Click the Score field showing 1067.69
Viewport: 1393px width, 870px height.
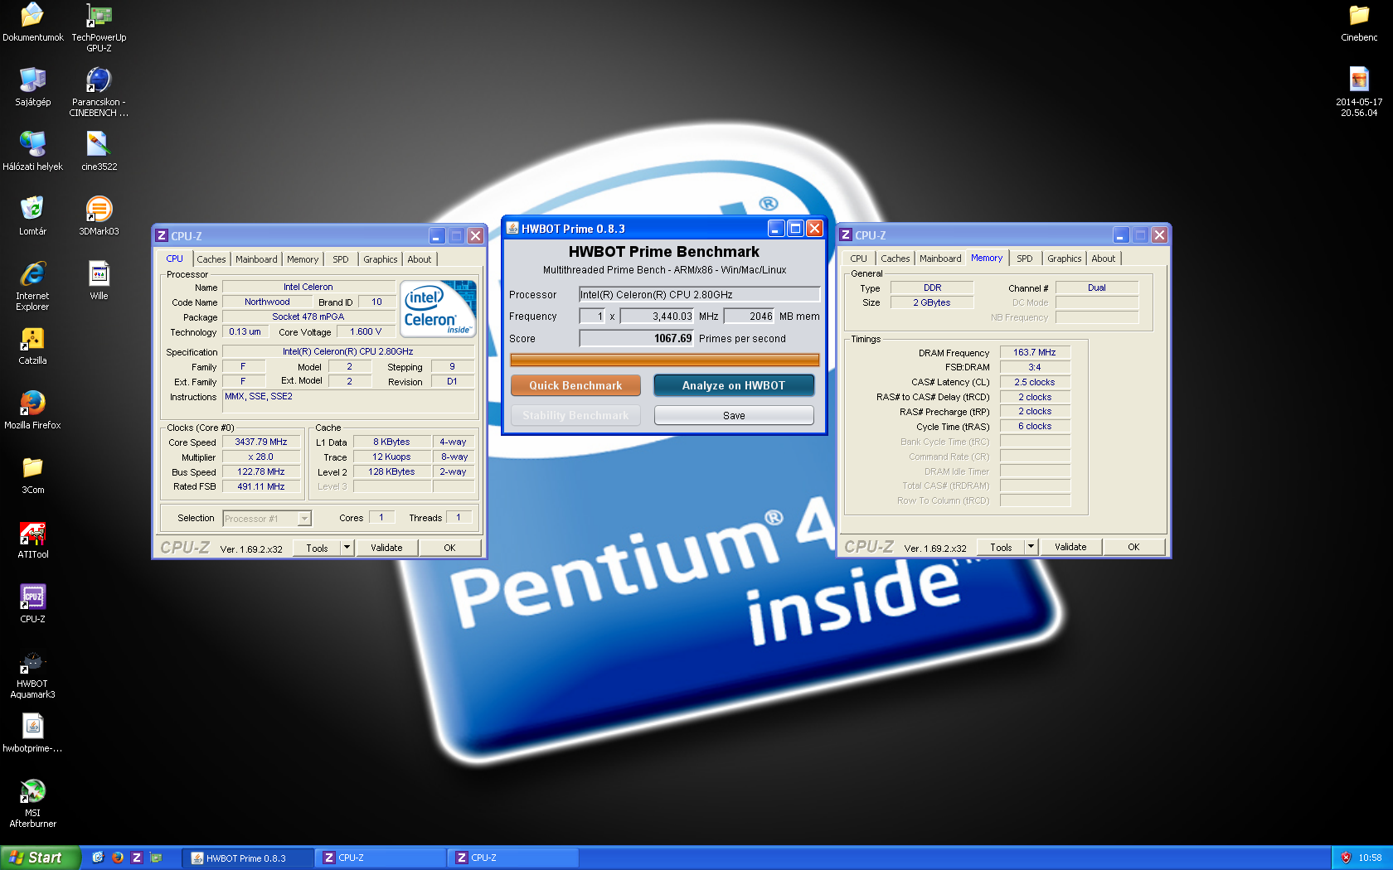point(636,338)
